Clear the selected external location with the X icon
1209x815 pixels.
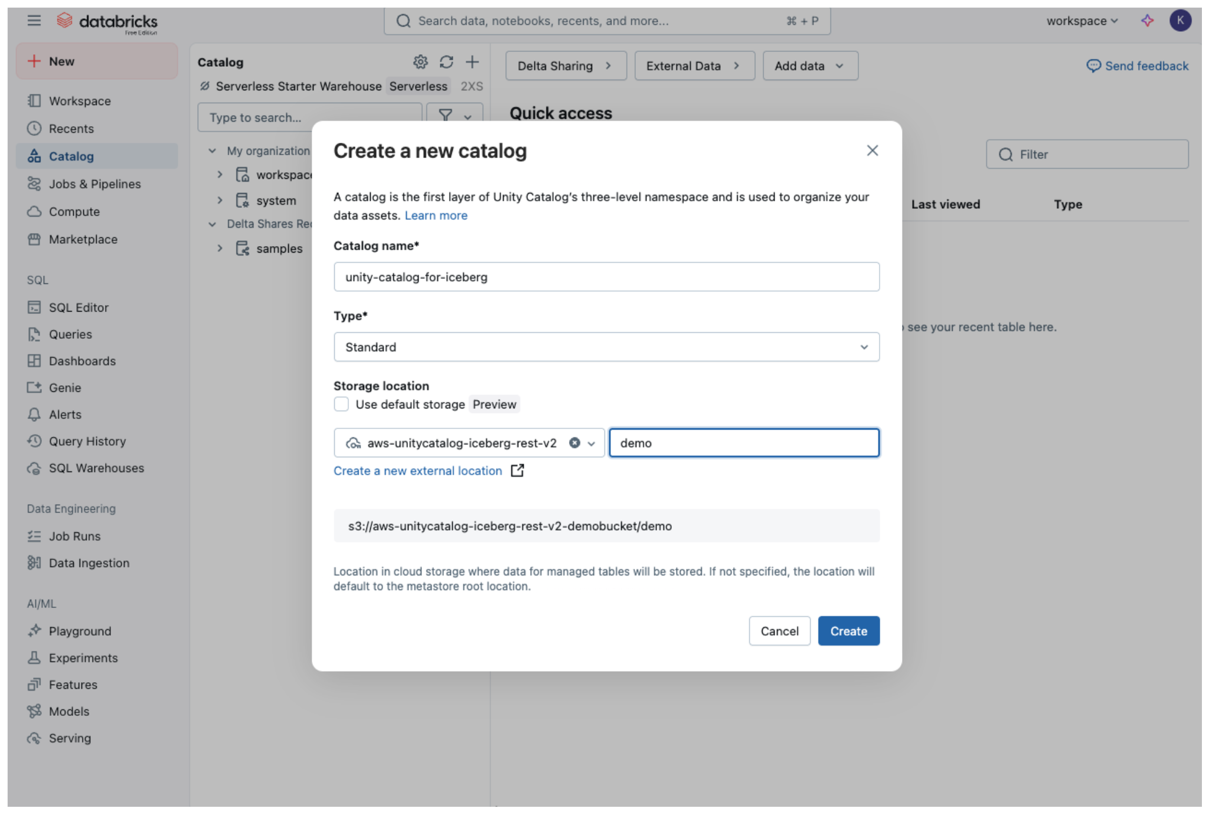[574, 443]
